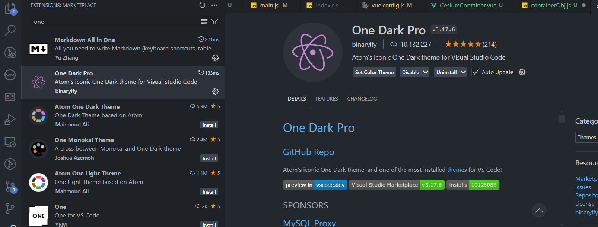The width and height of the screenshot is (598, 227).
Task: Click the 10,132,227 install count
Action: pos(410,44)
